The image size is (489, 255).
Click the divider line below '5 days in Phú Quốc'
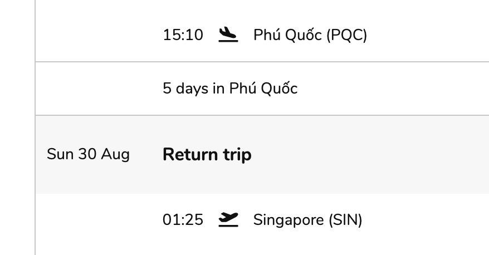[262, 115]
